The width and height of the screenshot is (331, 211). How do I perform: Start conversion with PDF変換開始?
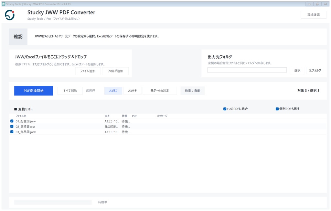(34, 91)
